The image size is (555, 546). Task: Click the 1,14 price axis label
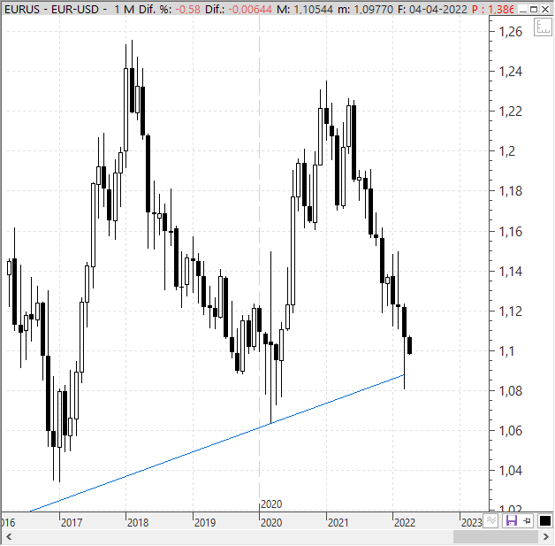click(511, 272)
